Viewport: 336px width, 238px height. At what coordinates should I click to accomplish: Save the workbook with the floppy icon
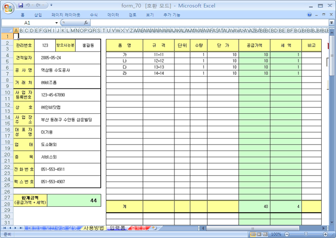21,5
